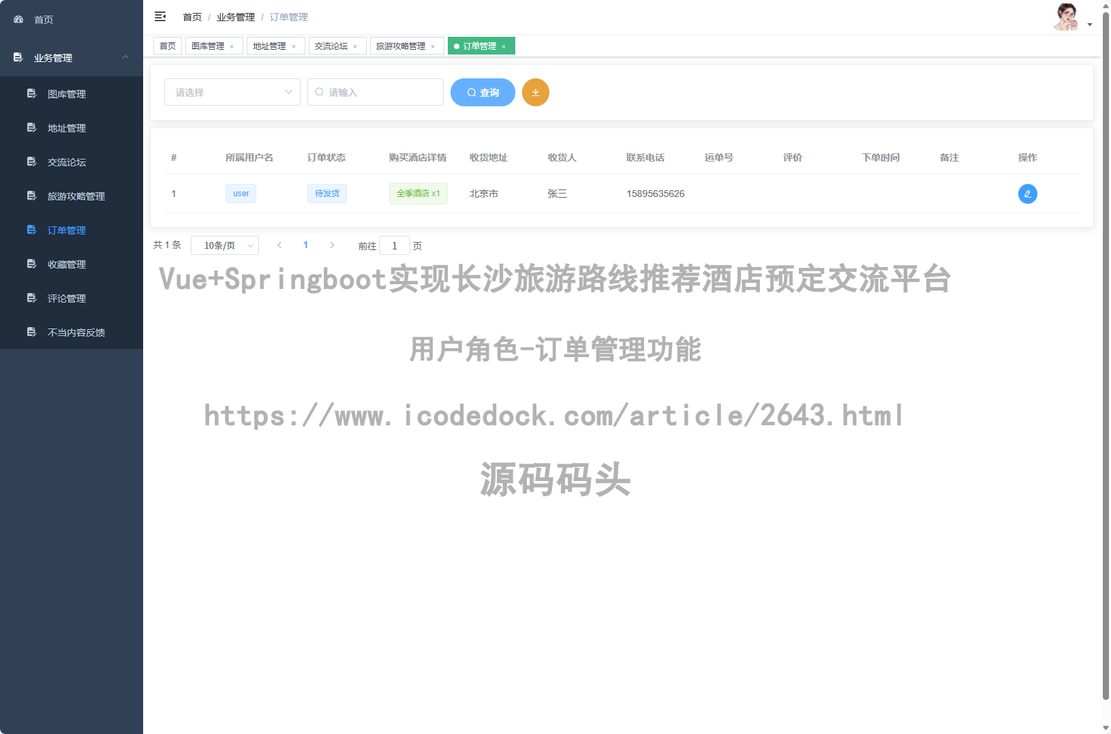This screenshot has width=1111, height=734.
Task: Click the hamburger menu collapse icon
Action: [x=160, y=16]
